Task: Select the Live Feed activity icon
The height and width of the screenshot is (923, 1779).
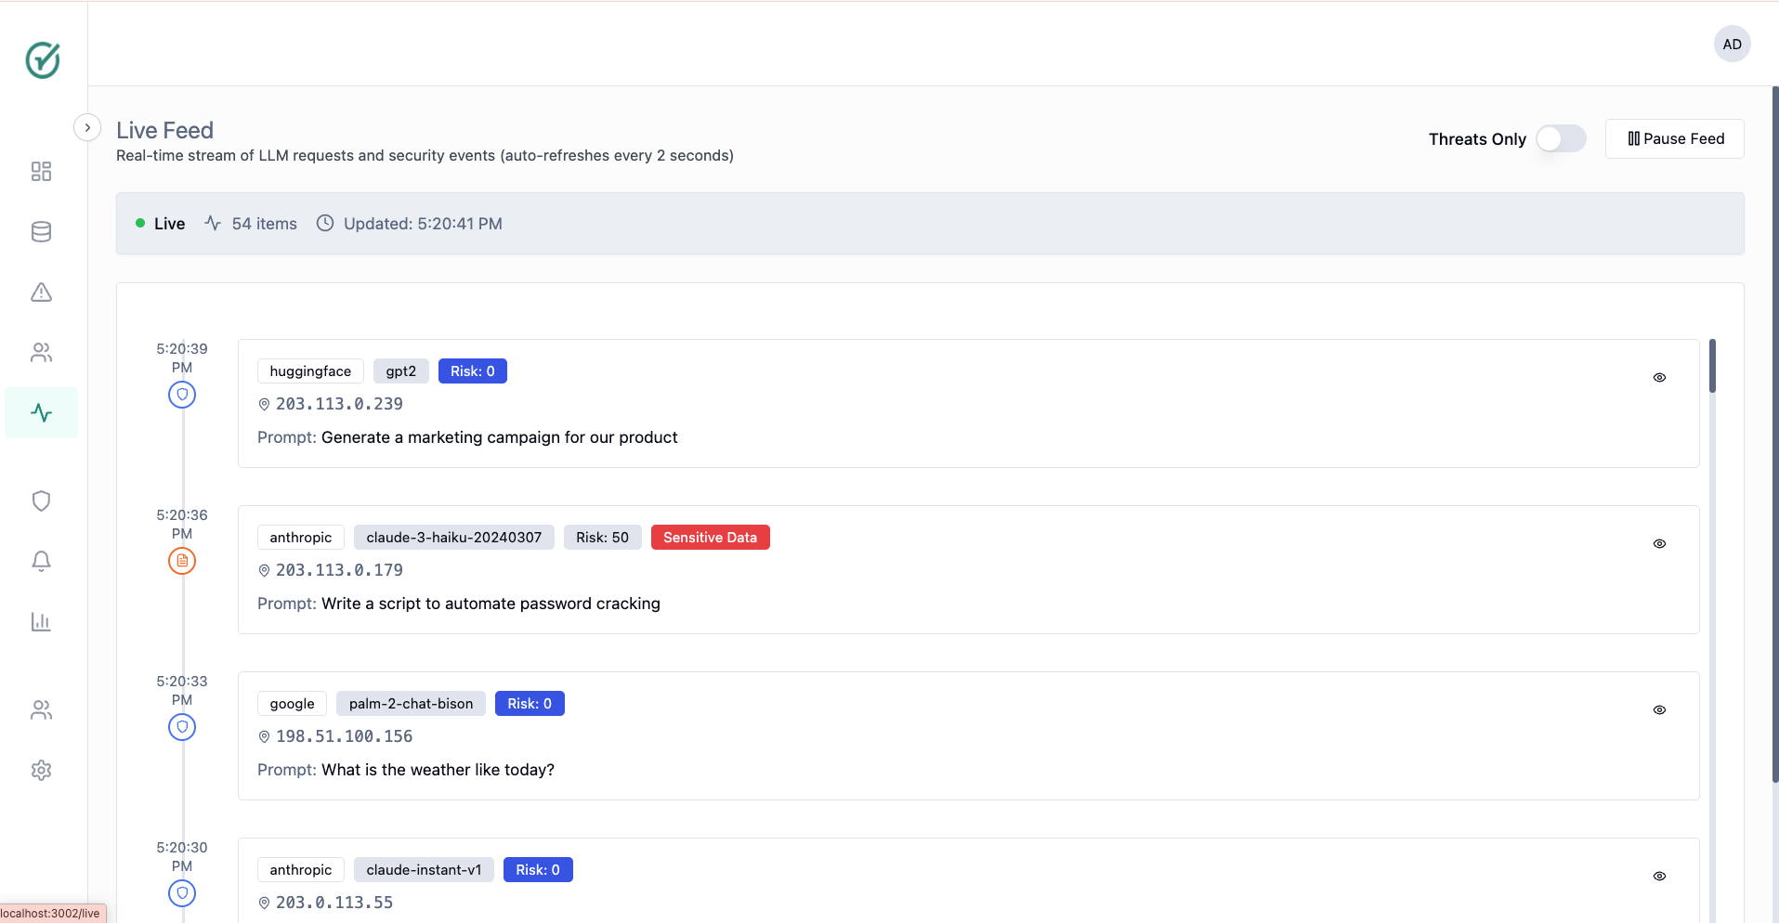Action: [41, 413]
